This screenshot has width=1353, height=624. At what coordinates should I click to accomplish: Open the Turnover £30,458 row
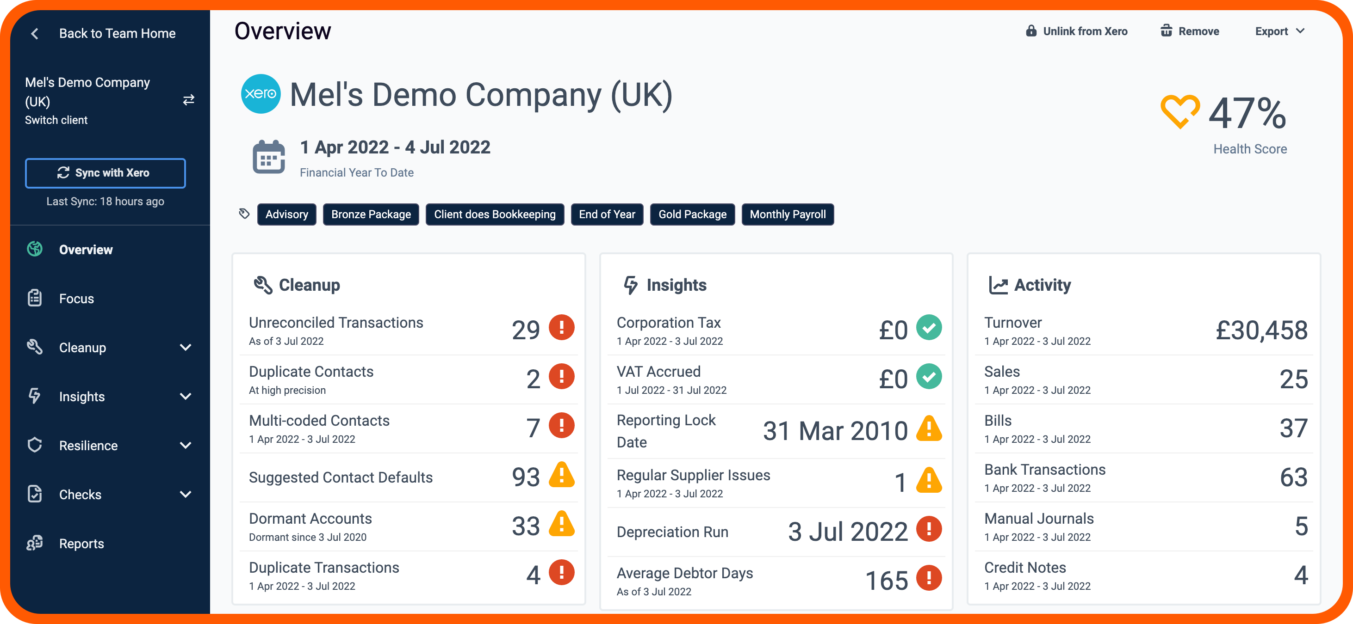pos(1144,330)
